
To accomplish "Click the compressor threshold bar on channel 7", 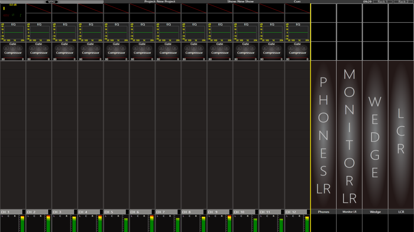I will coord(168,58).
